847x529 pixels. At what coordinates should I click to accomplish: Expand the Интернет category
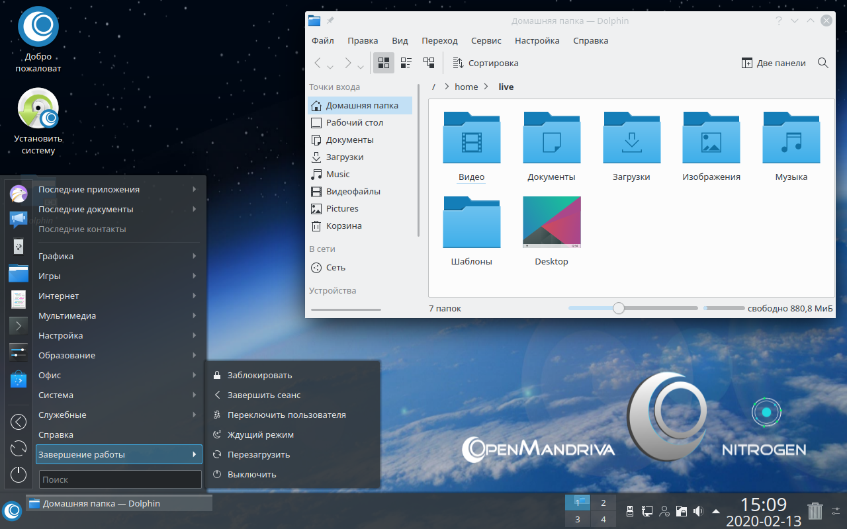119,296
